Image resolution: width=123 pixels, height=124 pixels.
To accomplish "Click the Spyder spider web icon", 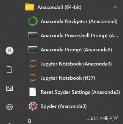I will point(33,106).
